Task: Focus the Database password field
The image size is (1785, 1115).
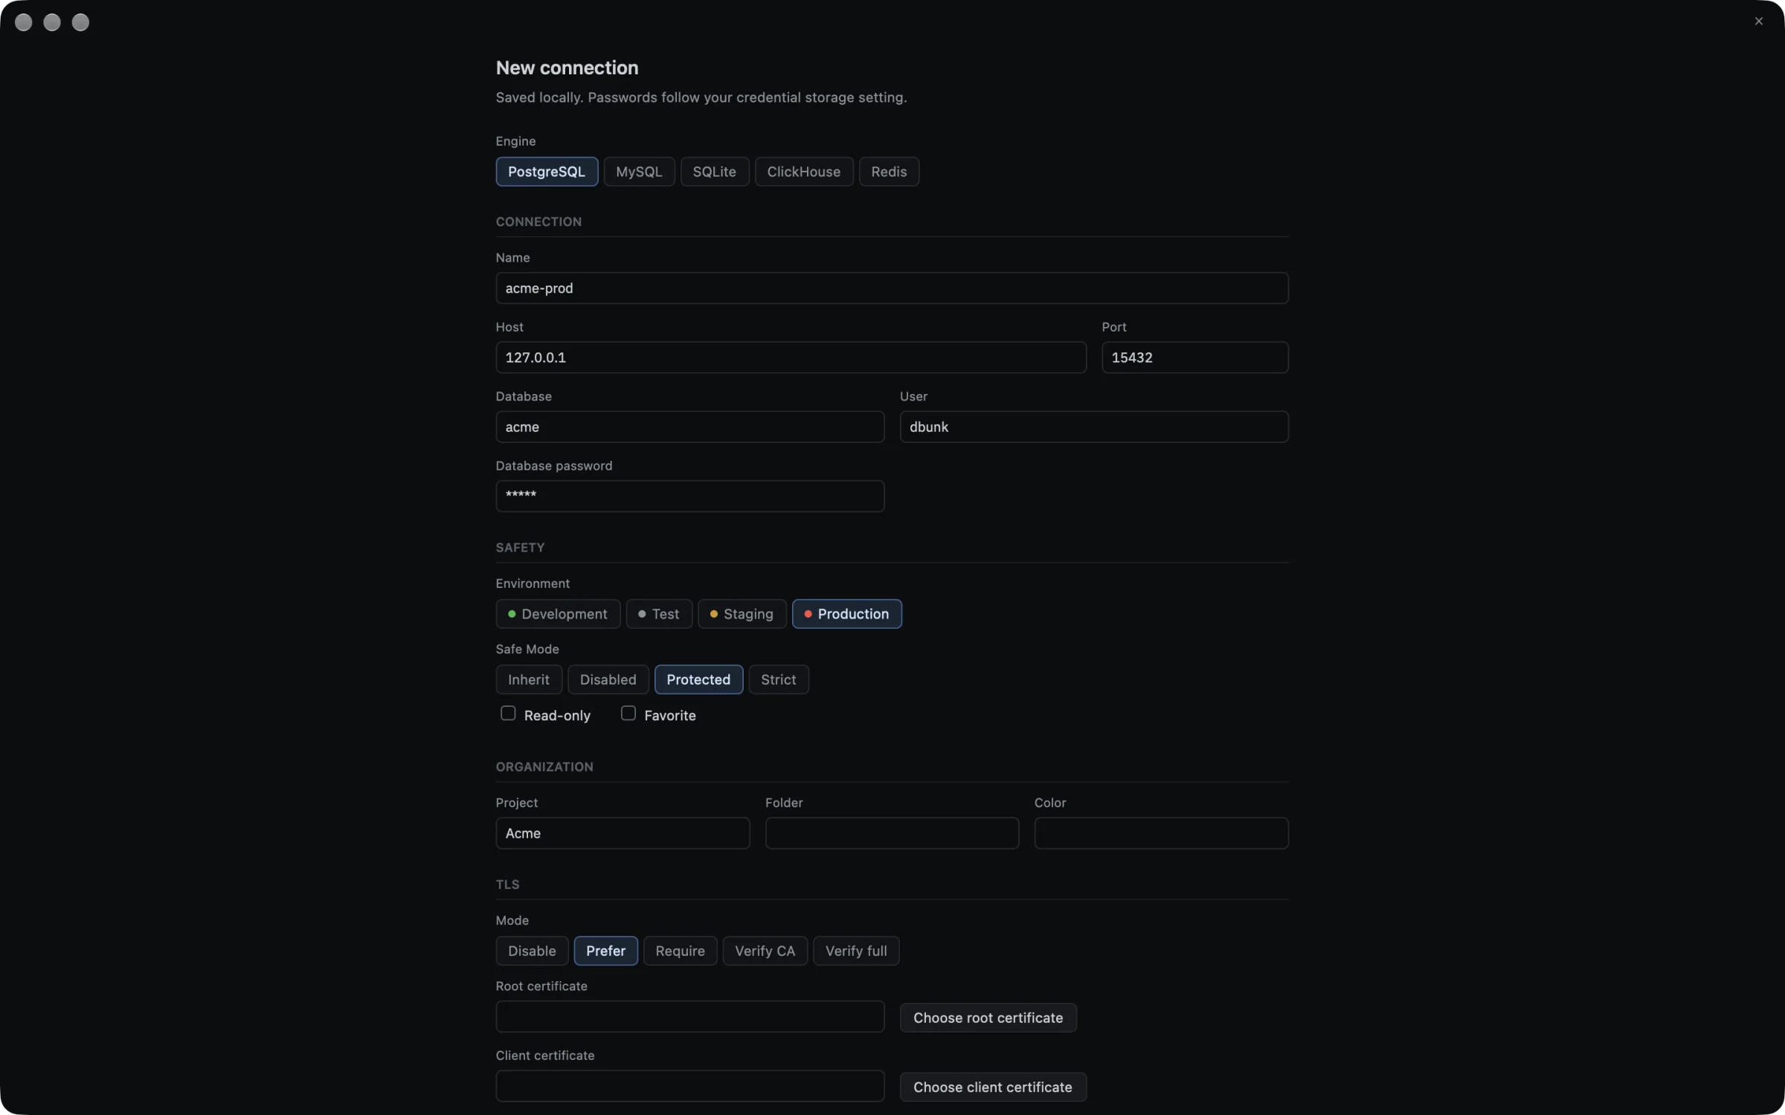Action: tap(689, 496)
